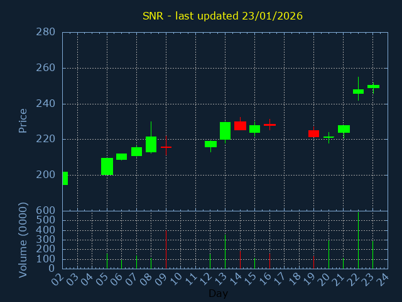402x302 pixels.
Task: Select the '600' volume axis label
Action: click(46, 211)
